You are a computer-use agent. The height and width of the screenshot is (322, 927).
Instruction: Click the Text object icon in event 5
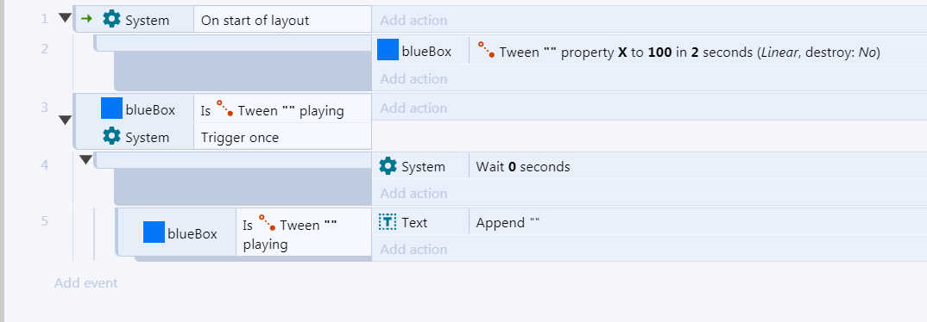pos(388,222)
